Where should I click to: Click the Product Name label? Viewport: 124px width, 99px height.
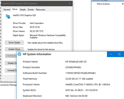pyautogui.click(x=30, y=62)
